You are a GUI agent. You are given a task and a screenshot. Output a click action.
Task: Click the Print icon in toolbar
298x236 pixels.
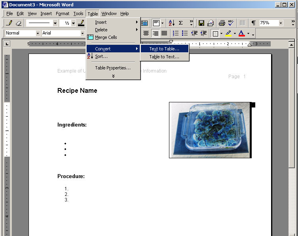click(222, 23)
